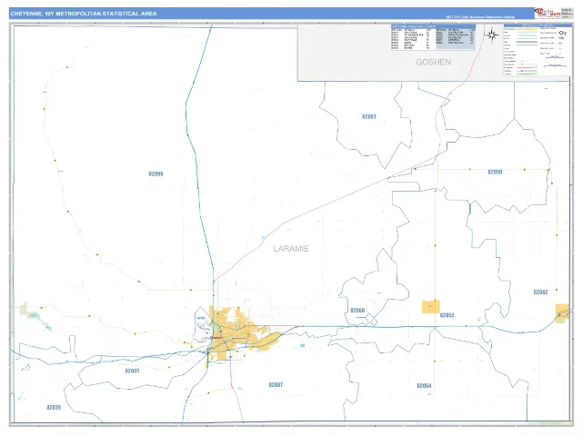Click ZIP code label 82082
The image size is (582, 436).
click(540, 292)
